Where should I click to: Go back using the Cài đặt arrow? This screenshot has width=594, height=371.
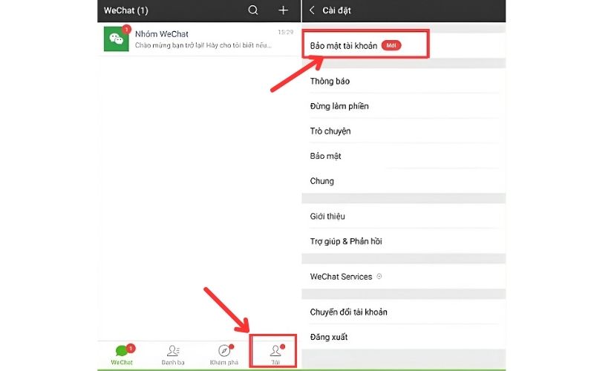tap(312, 10)
